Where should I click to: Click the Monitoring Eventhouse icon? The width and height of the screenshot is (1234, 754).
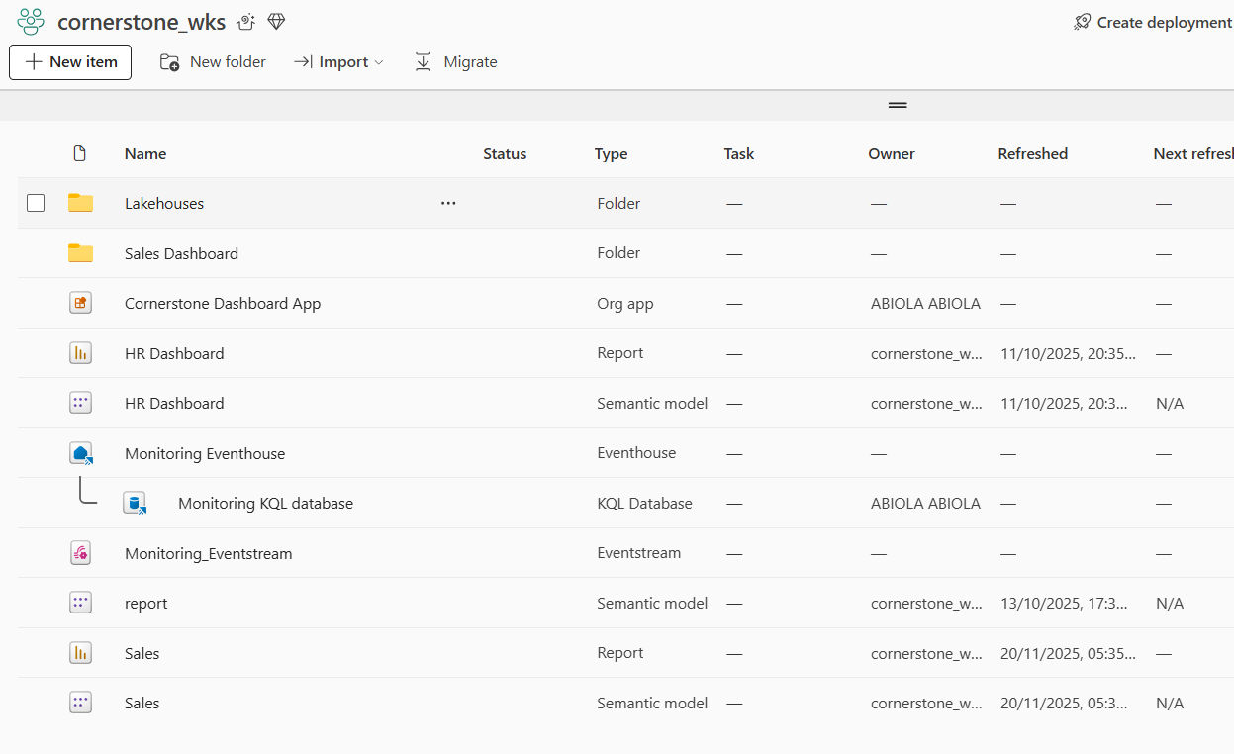click(81, 453)
